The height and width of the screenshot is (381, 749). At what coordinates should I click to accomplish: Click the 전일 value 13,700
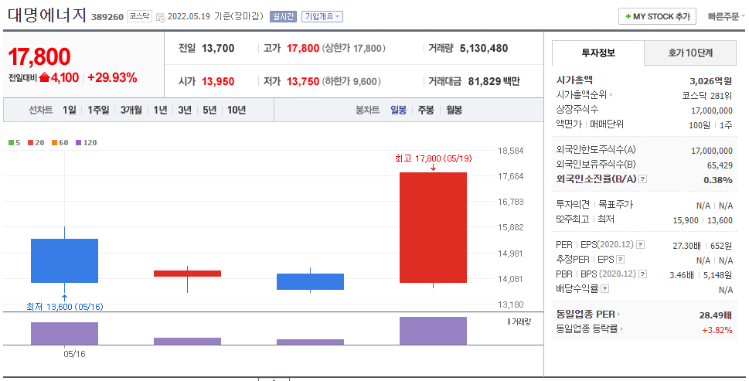click(x=218, y=48)
